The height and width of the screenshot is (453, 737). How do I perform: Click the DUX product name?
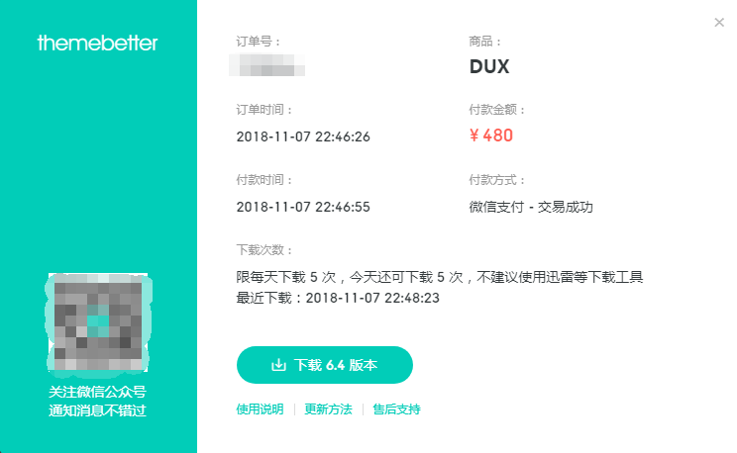pyautogui.click(x=489, y=66)
